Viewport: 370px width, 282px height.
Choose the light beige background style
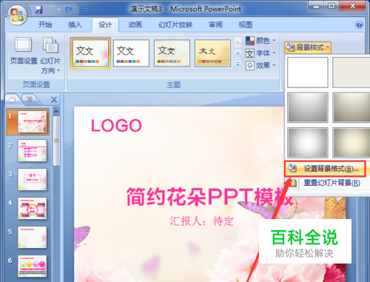(351, 73)
